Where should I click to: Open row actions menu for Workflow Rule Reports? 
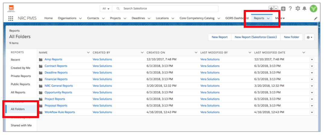tap(312, 112)
